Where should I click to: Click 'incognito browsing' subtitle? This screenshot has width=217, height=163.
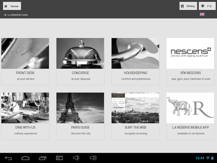[x=136, y=133]
